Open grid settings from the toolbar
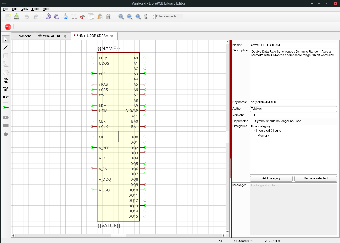Screen dimensions: 340x243 (146, 16)
